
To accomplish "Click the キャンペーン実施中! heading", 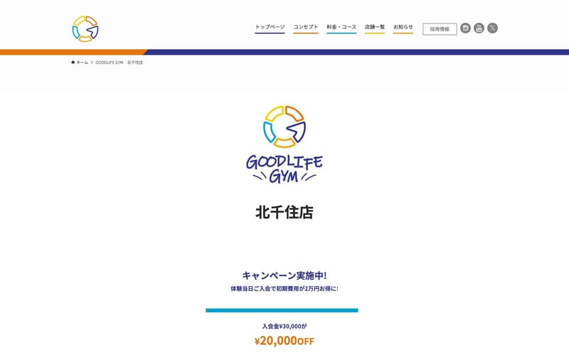I will tap(284, 275).
